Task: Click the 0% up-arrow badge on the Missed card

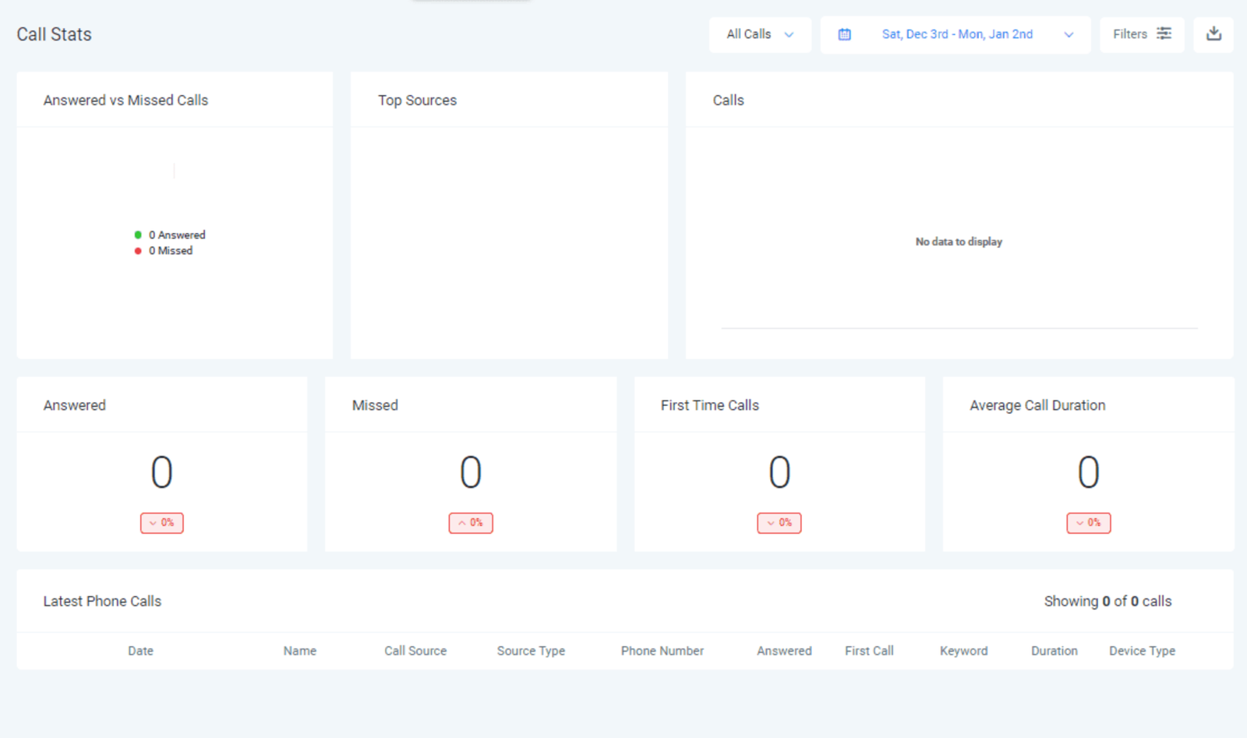Action: click(471, 523)
